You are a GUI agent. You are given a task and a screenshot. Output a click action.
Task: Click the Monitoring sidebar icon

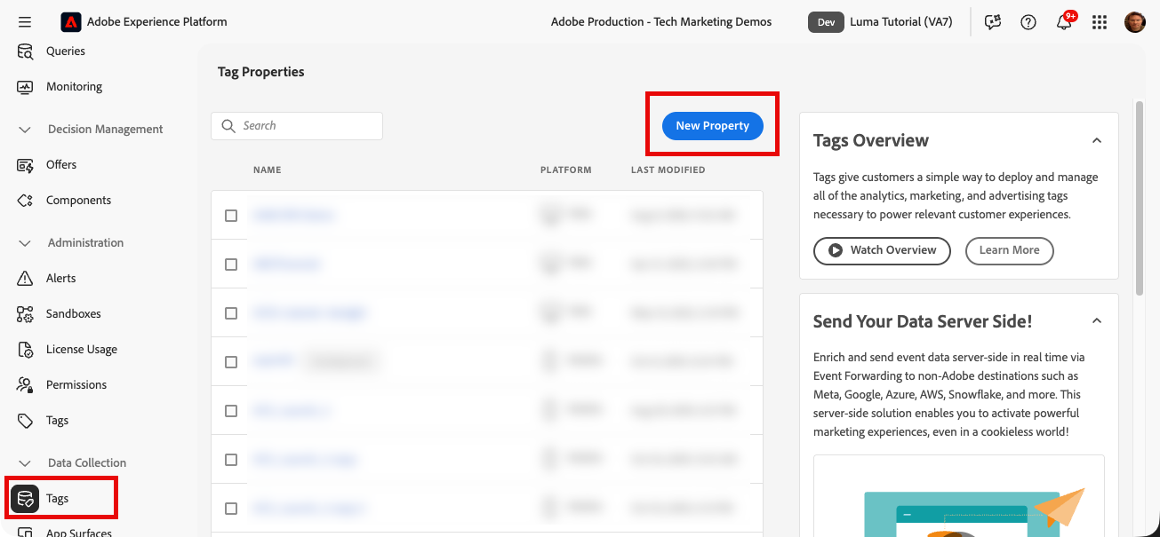point(26,87)
